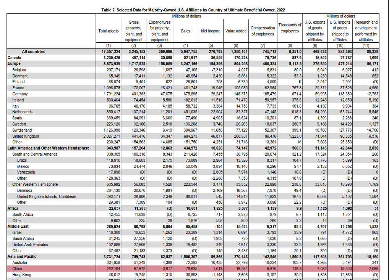Click Australia's net income value 10,435

pos(217,263)
